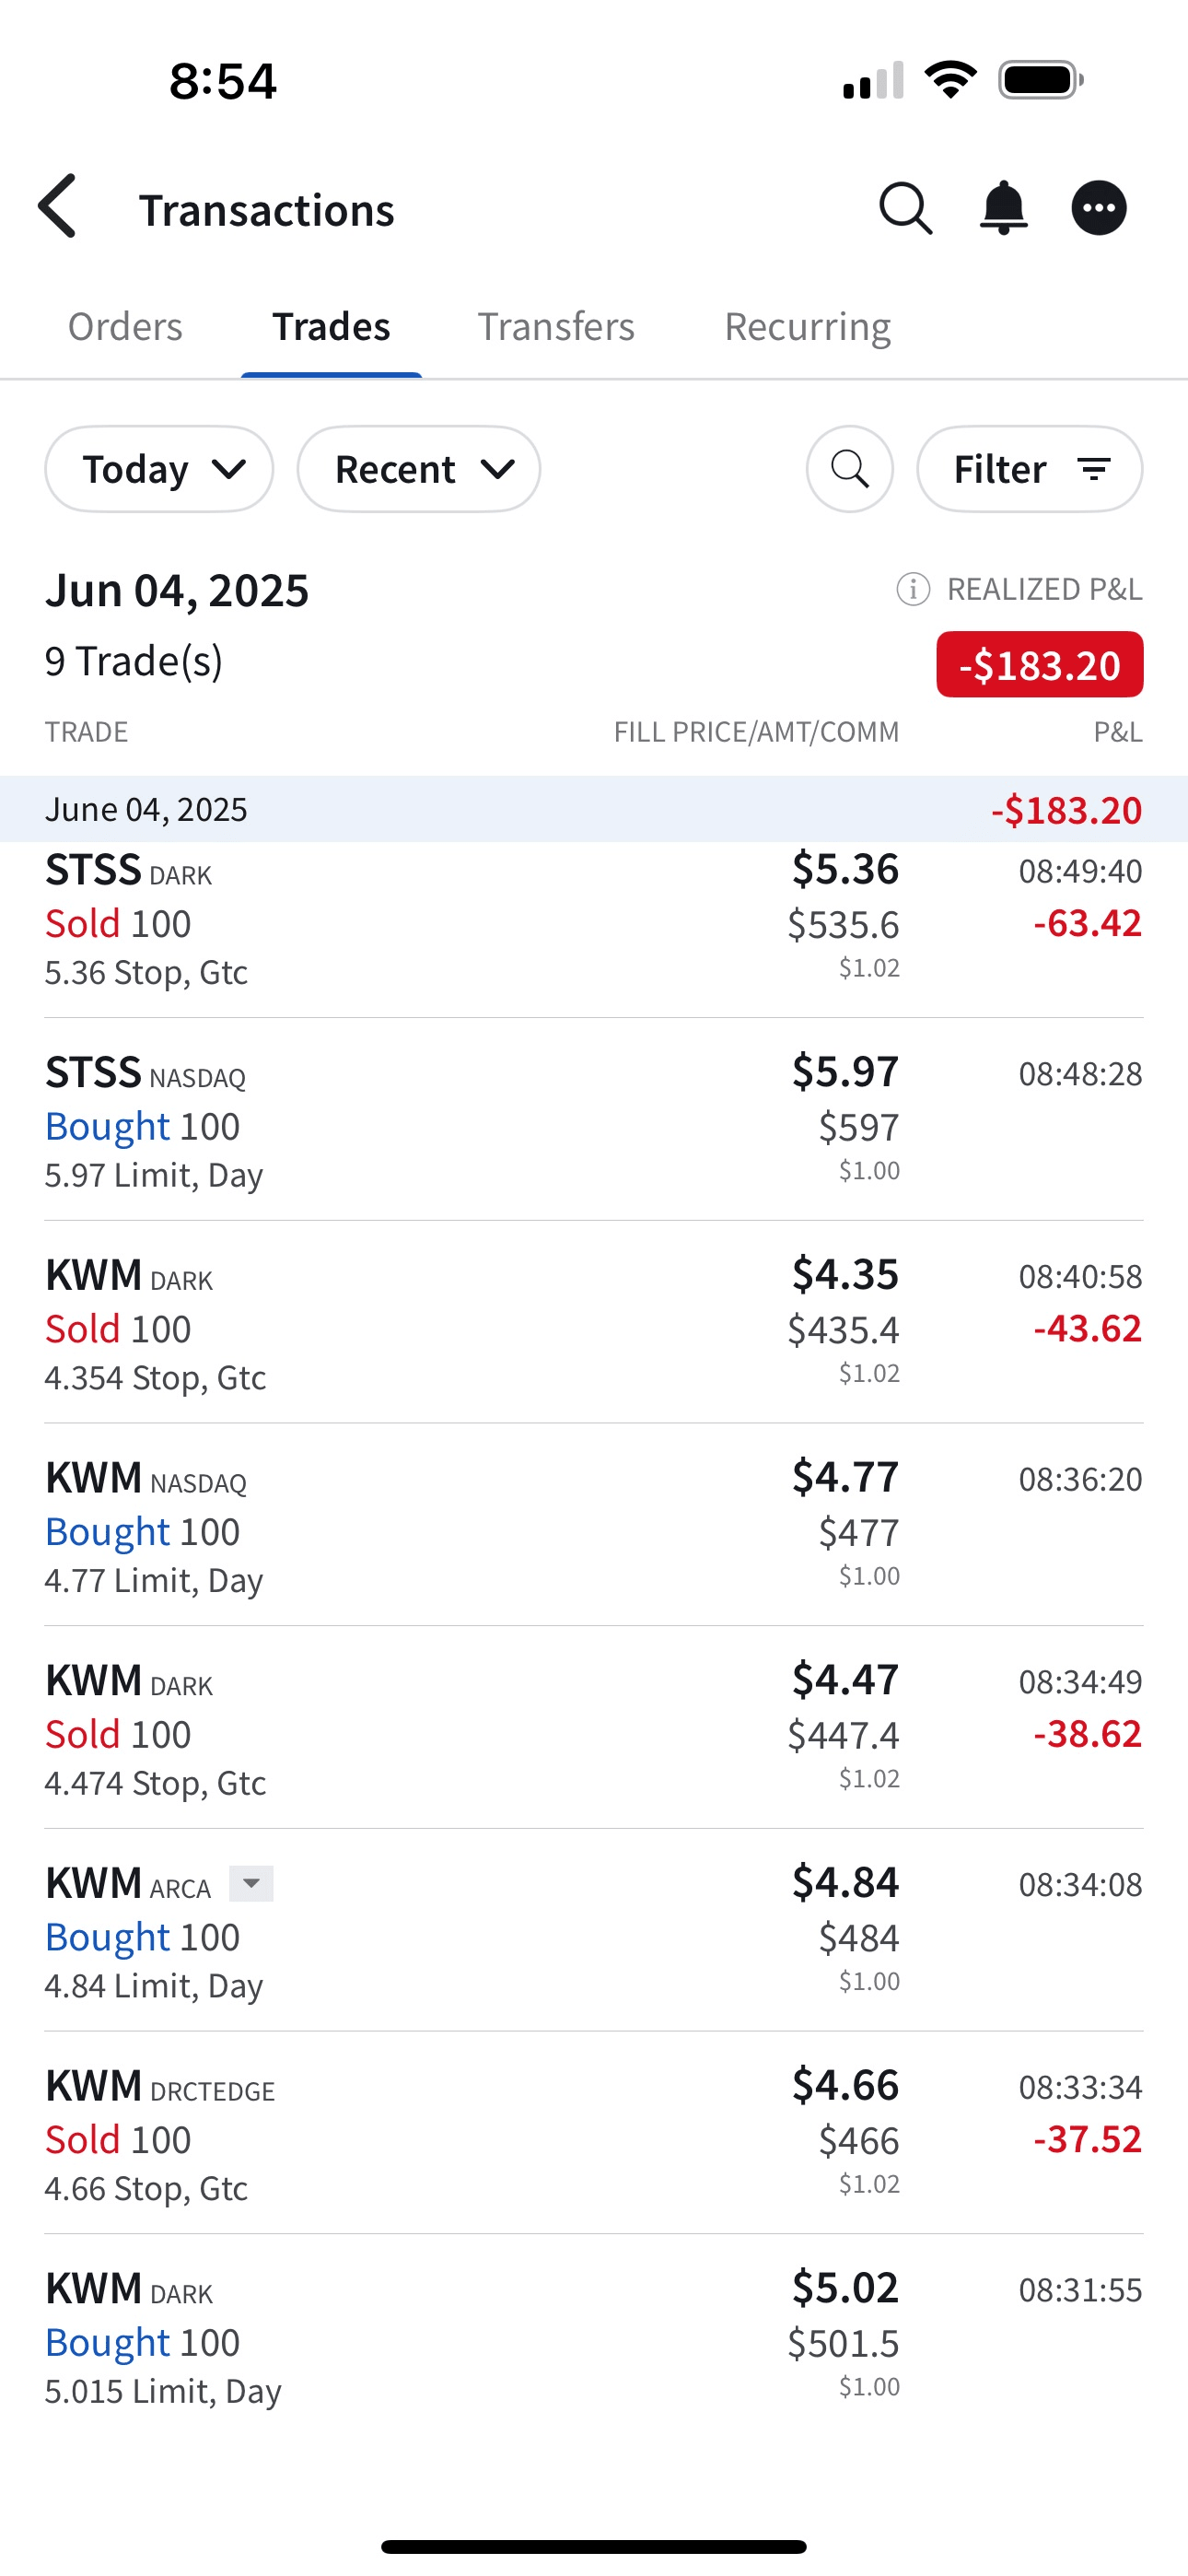Image resolution: width=1188 pixels, height=2576 pixels.
Task: Open the more options ellipsis menu
Action: click(1099, 208)
